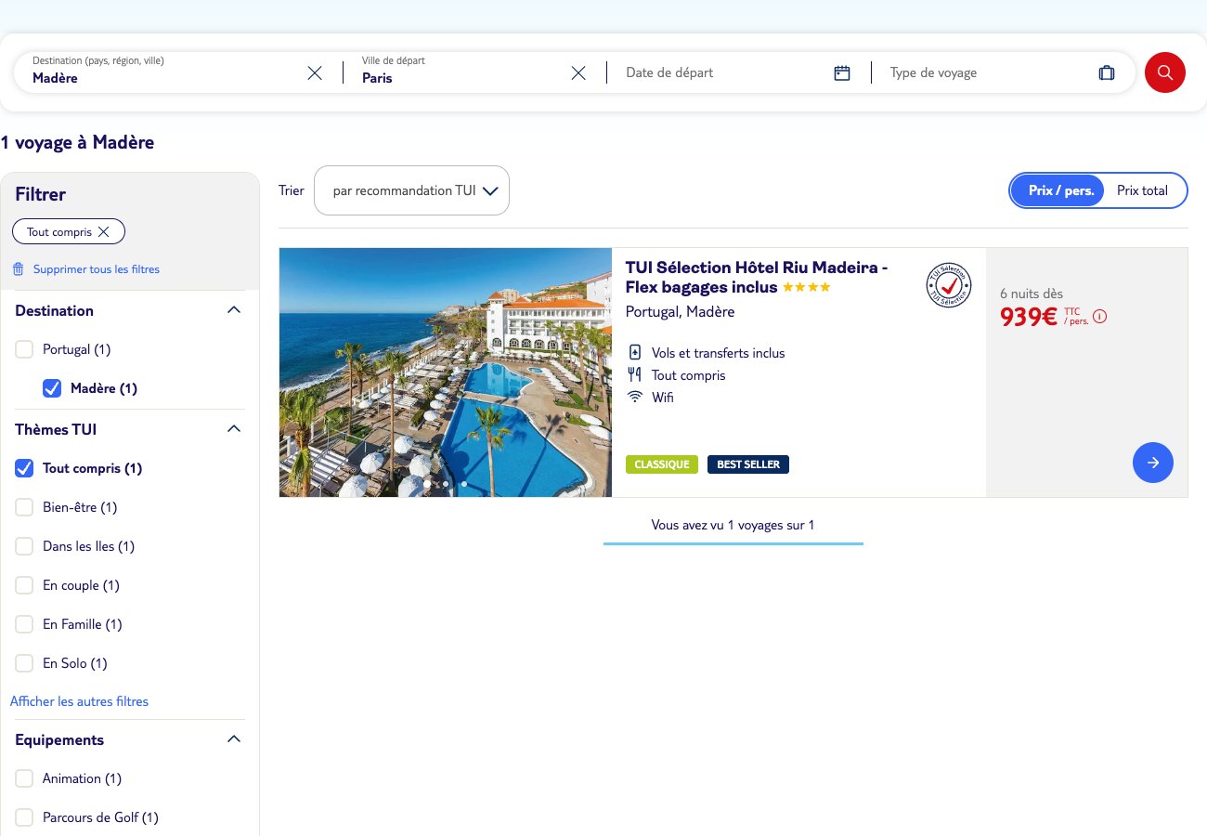Check the En couple checkbox
1207x836 pixels.
tap(24, 585)
